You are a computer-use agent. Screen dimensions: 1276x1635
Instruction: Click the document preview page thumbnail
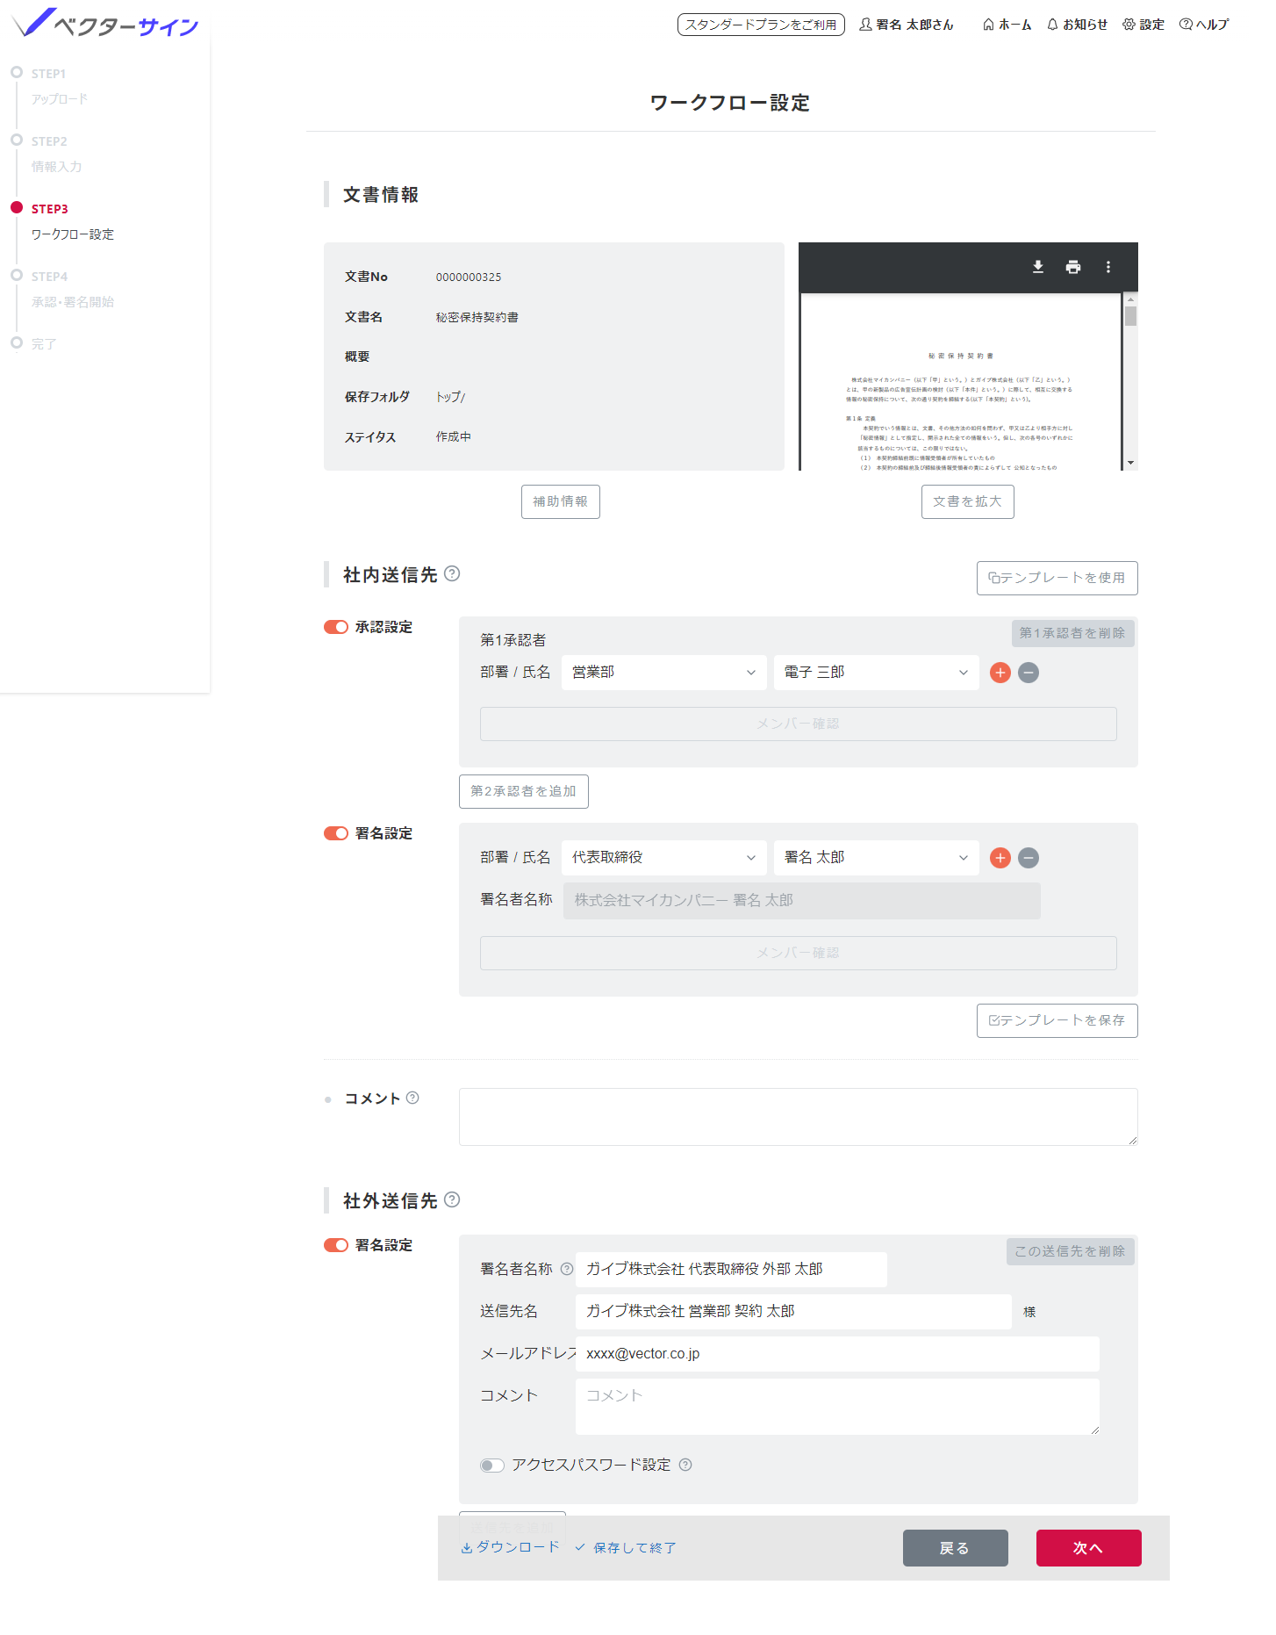[x=961, y=383]
